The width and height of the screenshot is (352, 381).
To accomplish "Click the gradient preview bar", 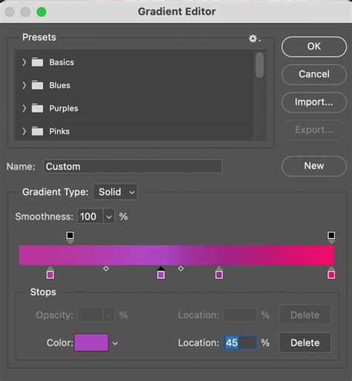I will pos(177,255).
